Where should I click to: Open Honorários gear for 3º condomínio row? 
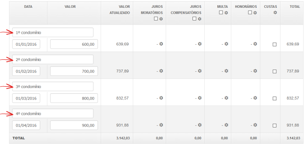pos(255,98)
